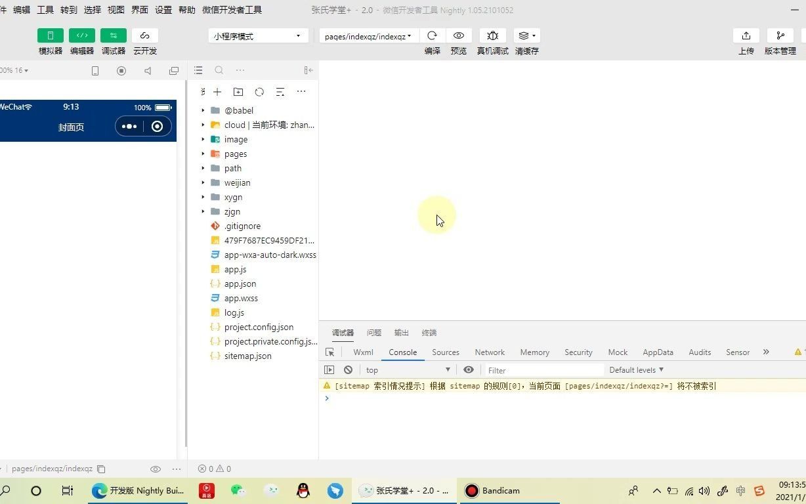The width and height of the screenshot is (806, 504).
Task: Click the file explorer list icon
Action: tap(198, 70)
